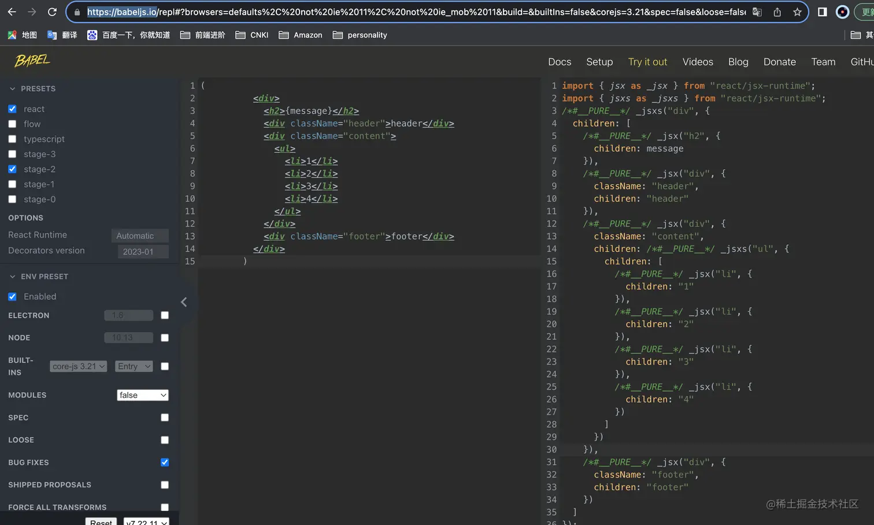Enable the typescript preset
This screenshot has width=874, height=525.
[12, 139]
